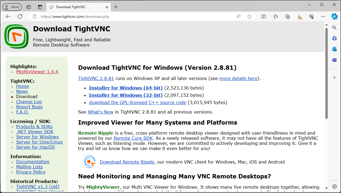Open the Copilot icon
Image resolution: width=341 pixels, height=193 pixels.
335,16
